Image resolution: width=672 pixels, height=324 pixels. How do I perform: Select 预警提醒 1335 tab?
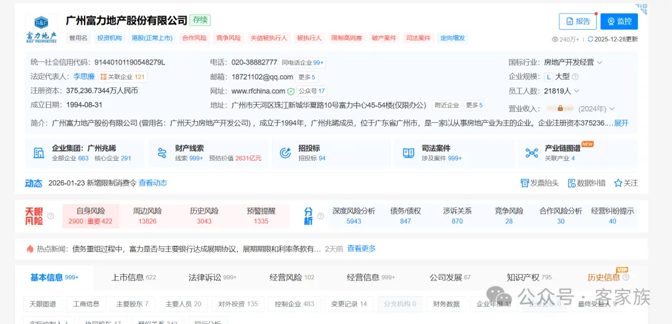click(x=261, y=216)
